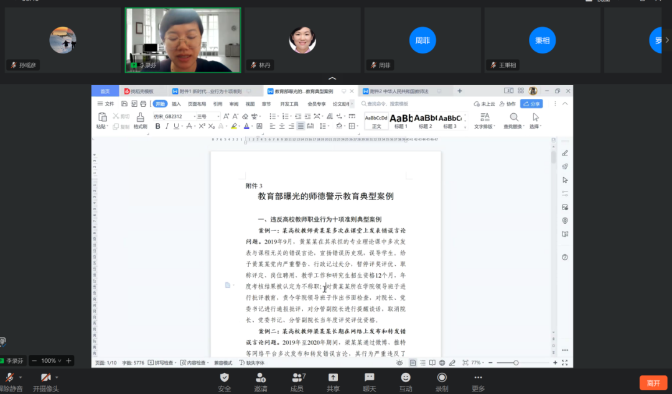This screenshot has height=394, width=672.
Task: Click the 协作 collaborate button
Action: (x=508, y=104)
